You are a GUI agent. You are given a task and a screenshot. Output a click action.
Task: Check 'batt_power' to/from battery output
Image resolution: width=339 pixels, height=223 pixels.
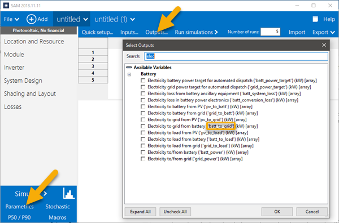[143, 153]
